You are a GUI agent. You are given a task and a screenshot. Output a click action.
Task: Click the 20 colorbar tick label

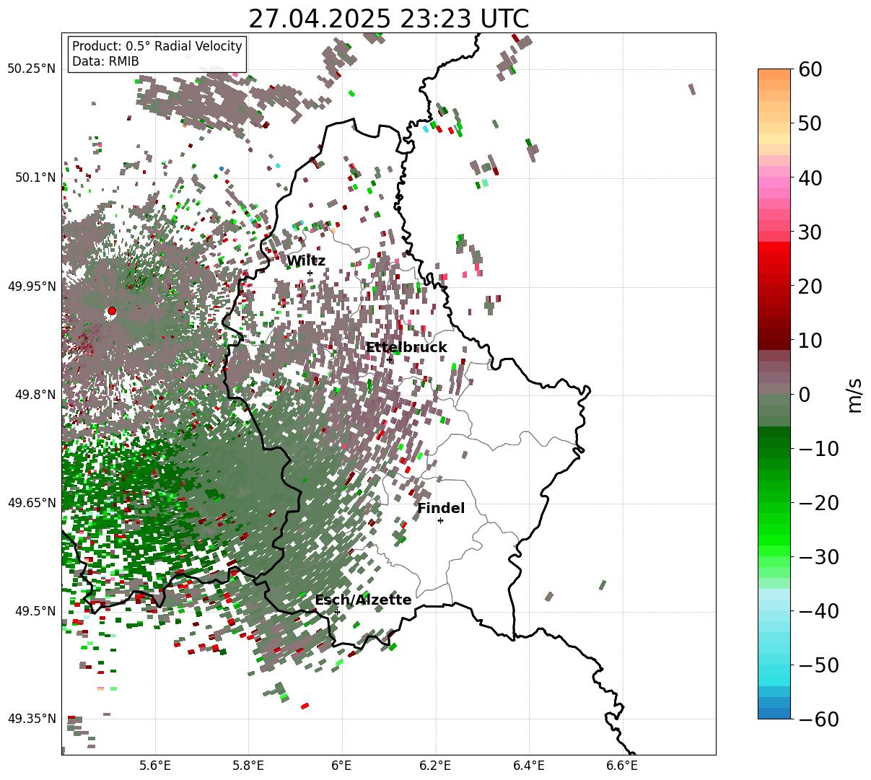coord(808,286)
